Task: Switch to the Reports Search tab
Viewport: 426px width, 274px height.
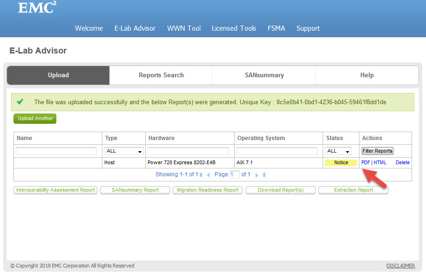Action: point(161,74)
